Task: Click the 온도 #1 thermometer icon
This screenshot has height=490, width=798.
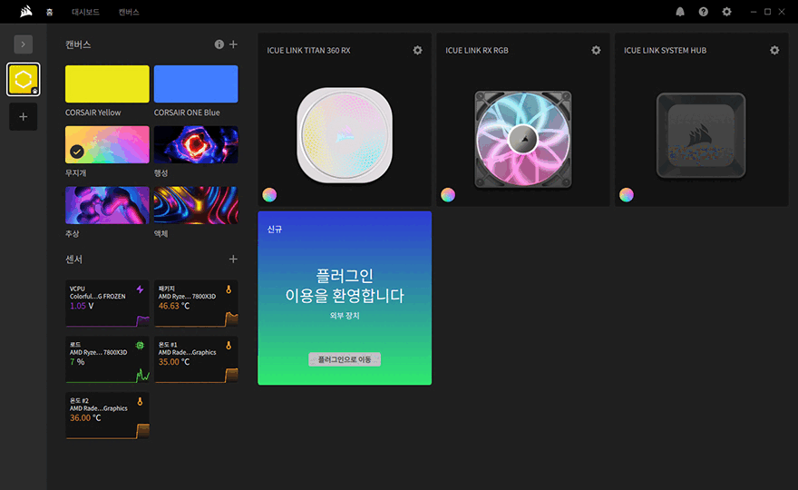Action: coord(229,346)
